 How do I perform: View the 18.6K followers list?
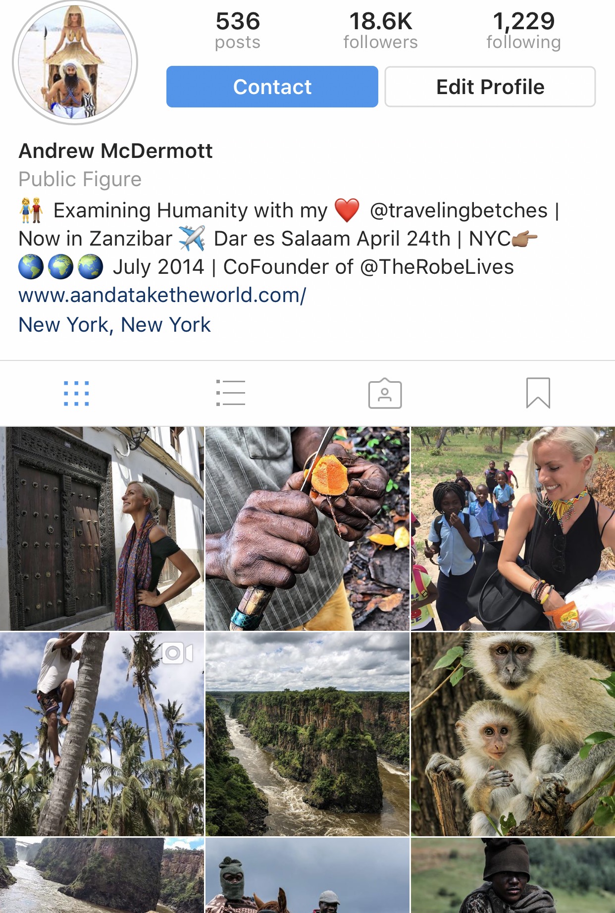(380, 30)
